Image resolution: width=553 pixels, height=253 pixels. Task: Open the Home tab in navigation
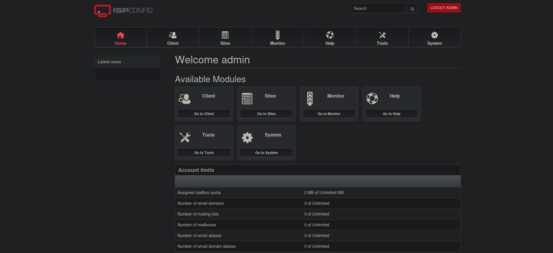pyautogui.click(x=120, y=38)
